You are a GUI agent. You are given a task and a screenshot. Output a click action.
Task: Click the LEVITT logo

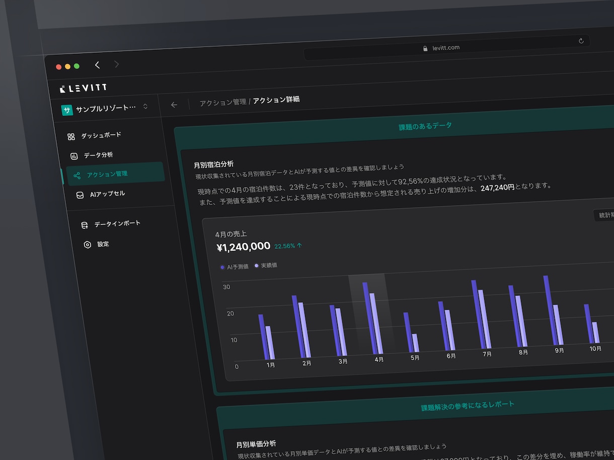[x=83, y=88]
